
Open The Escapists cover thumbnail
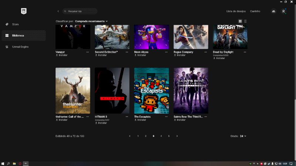(152, 90)
